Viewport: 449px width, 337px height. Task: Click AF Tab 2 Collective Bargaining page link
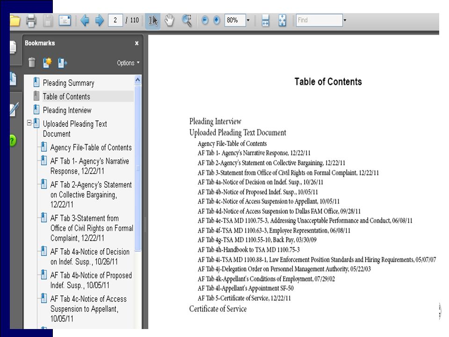click(271, 163)
